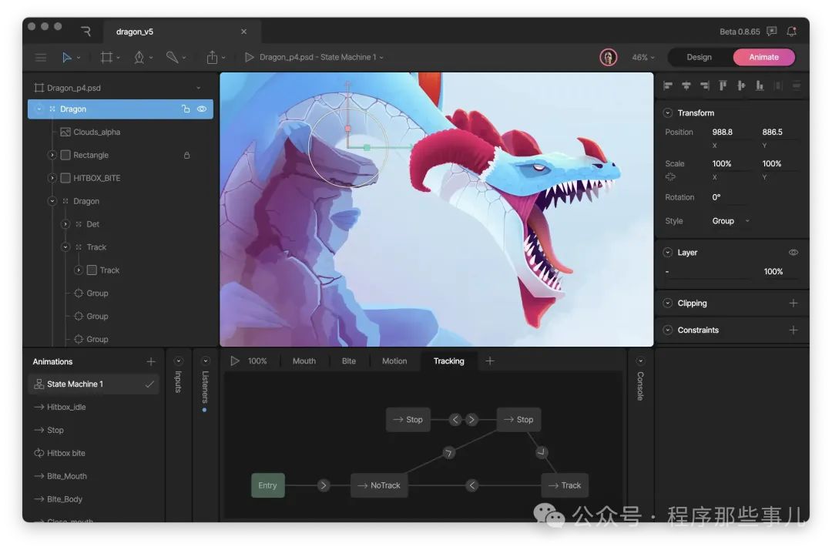Expand the Dragon_p4.psd artboard dropdown

pyautogui.click(x=199, y=88)
